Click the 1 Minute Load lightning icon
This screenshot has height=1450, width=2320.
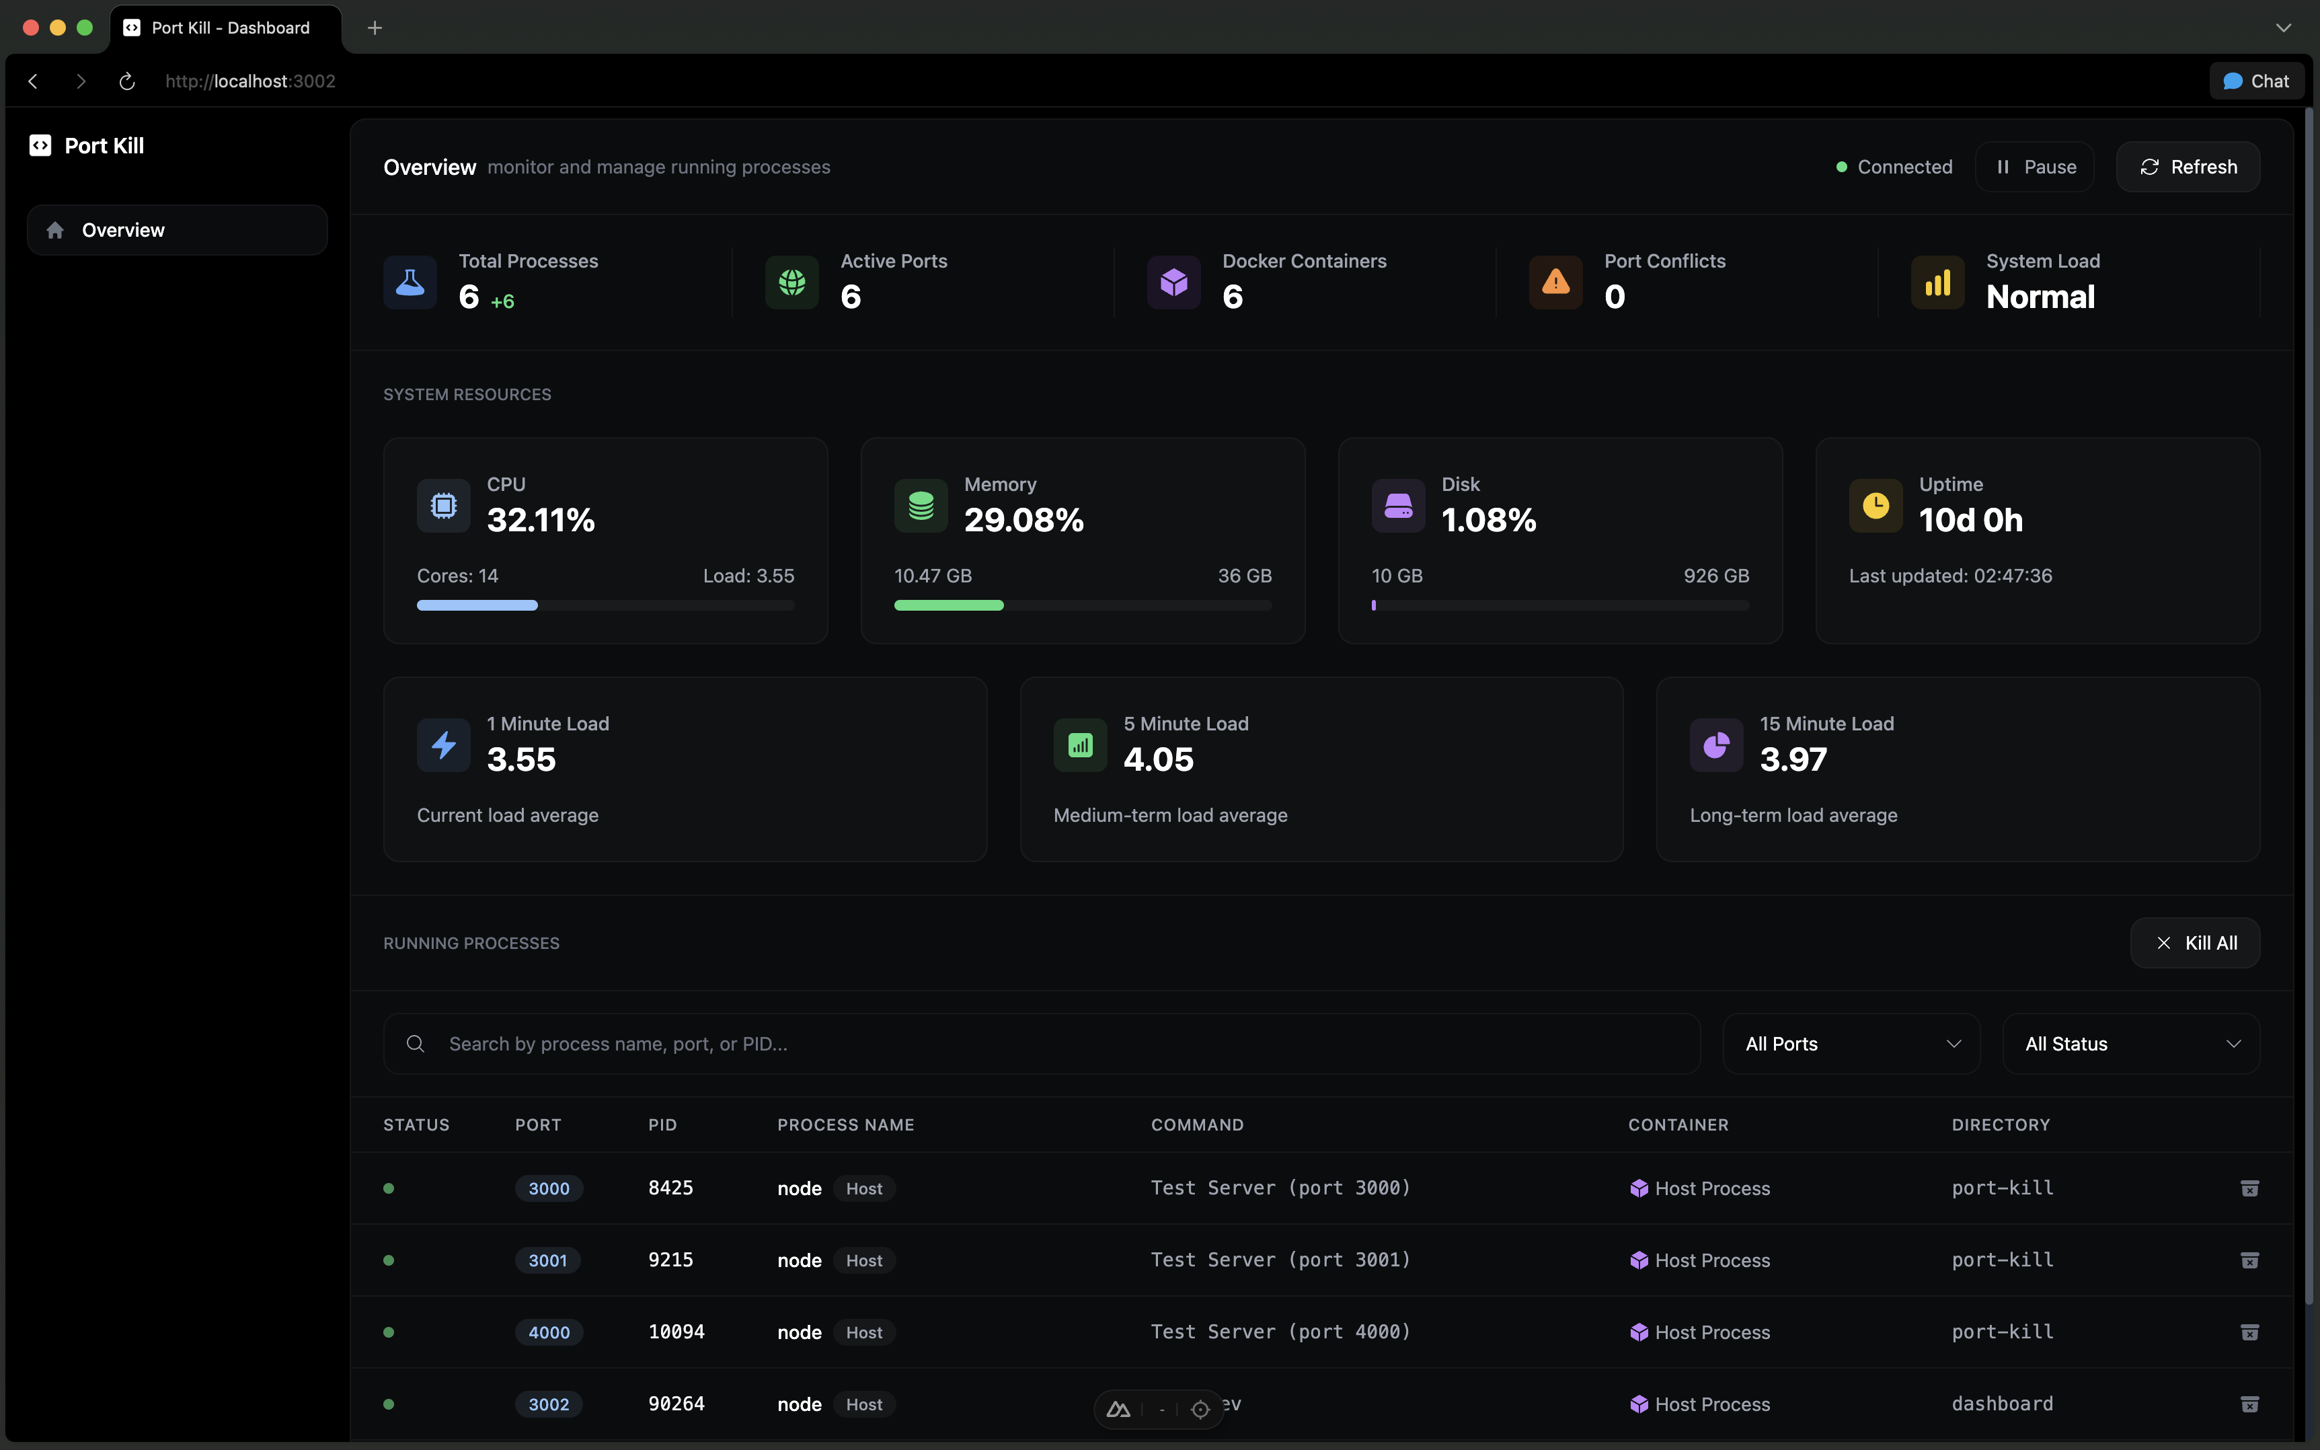444,745
